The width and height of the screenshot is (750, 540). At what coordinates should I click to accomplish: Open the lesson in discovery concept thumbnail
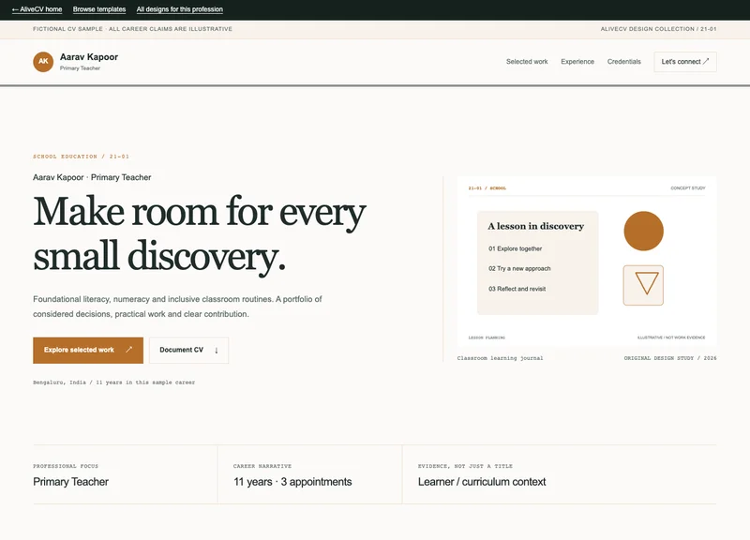pyautogui.click(x=587, y=262)
